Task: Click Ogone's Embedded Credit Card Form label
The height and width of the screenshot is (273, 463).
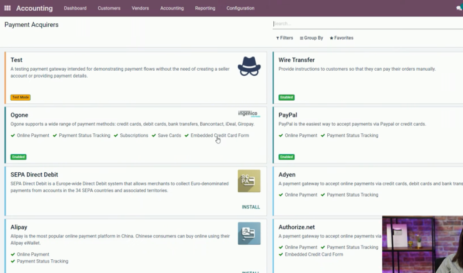Action: (220, 135)
